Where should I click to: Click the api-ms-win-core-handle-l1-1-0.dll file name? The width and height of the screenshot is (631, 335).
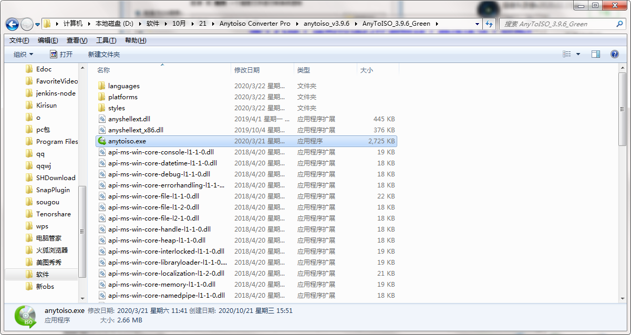(159, 229)
